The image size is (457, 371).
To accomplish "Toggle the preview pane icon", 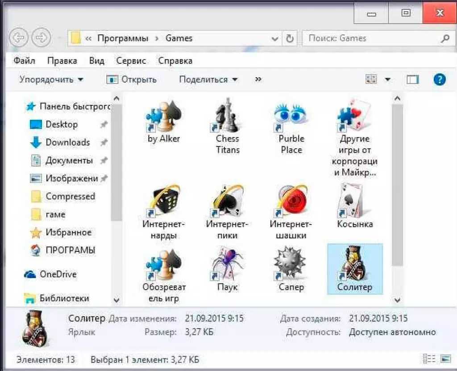I will click(x=412, y=79).
